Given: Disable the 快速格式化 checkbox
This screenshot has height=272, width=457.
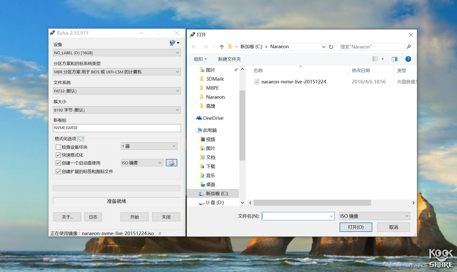Looking at the screenshot, I should [x=58, y=155].
